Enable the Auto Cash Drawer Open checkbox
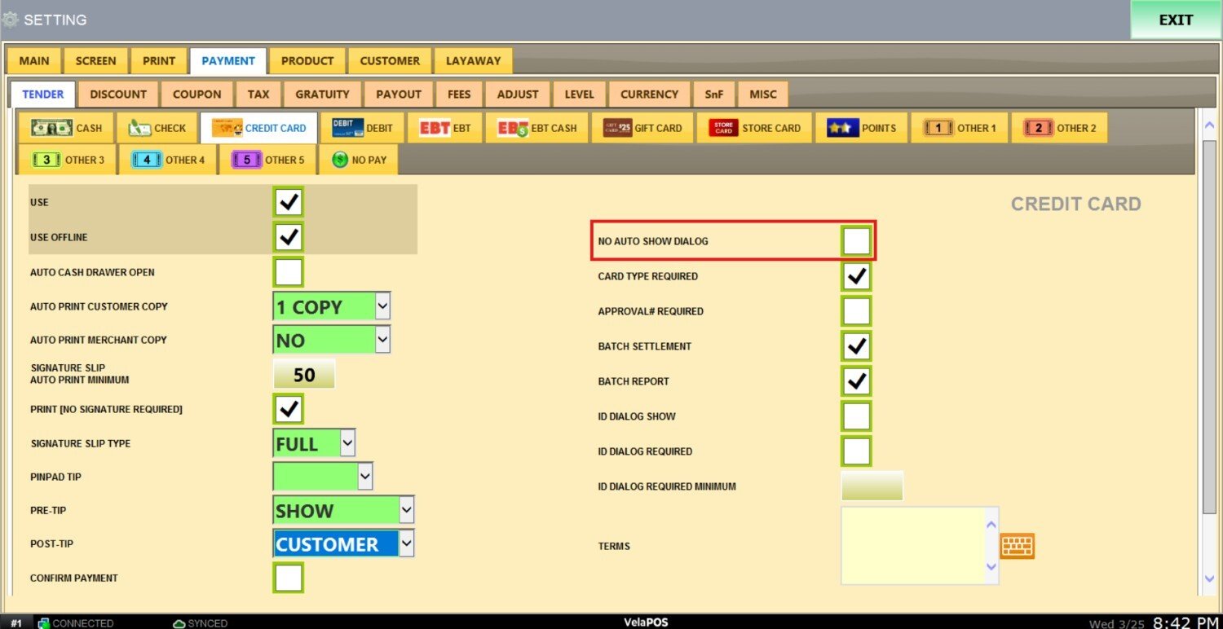Viewport: 1223px width, 629px height. click(289, 272)
